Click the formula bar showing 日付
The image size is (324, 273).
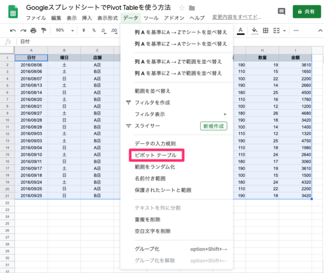pos(65,41)
